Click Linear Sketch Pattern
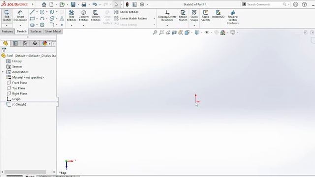This screenshot has height=177, width=315. (x=130, y=19)
